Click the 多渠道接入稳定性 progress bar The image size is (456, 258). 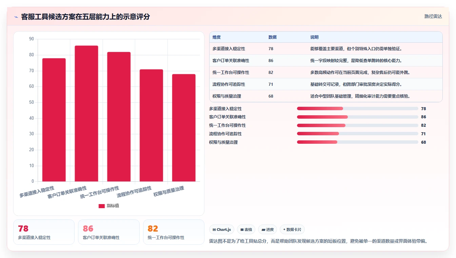(357, 108)
